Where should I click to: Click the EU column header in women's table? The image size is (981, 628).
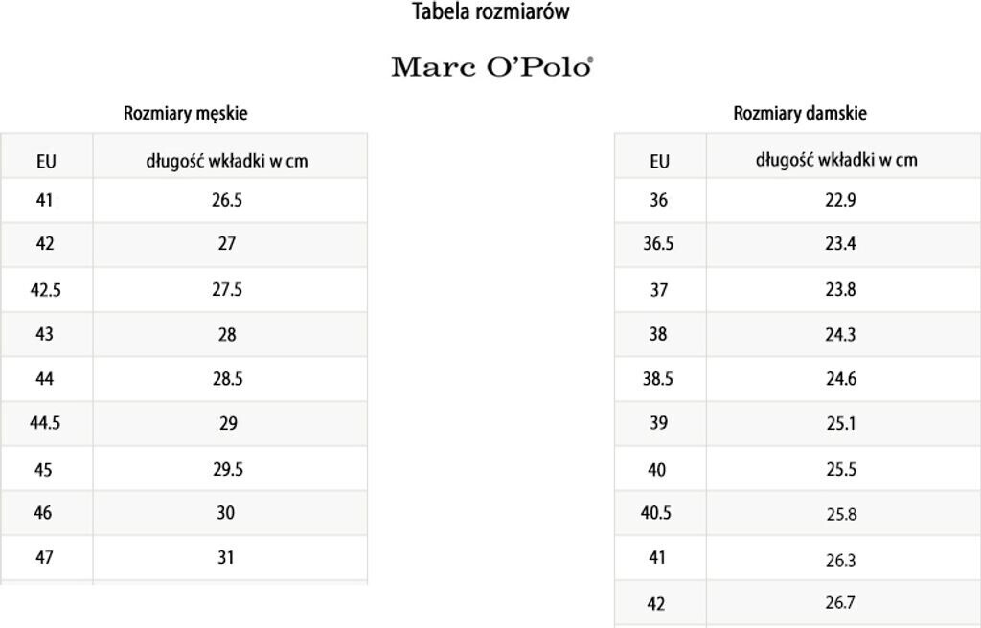point(659,161)
